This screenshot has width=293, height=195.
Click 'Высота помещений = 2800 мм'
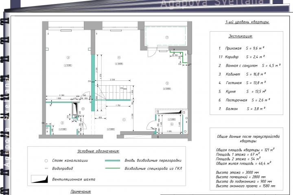point(241,177)
